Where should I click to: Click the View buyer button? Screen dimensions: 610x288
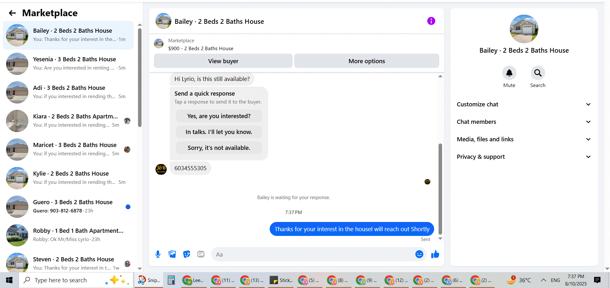[223, 61]
